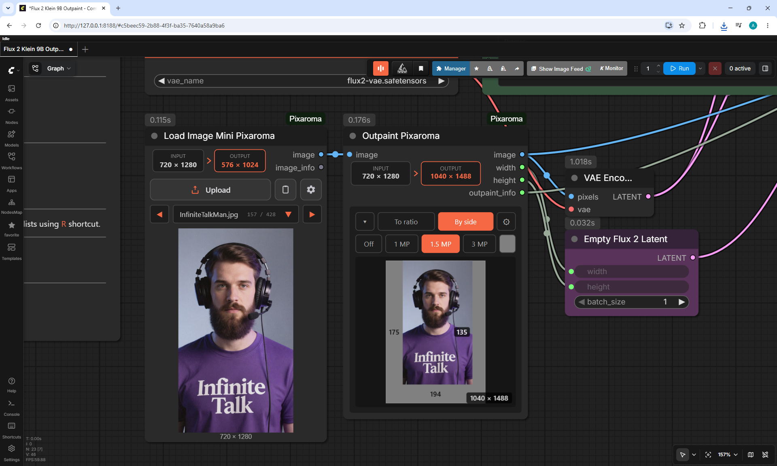Open the Run button options dropdown
777x466 pixels.
point(701,68)
